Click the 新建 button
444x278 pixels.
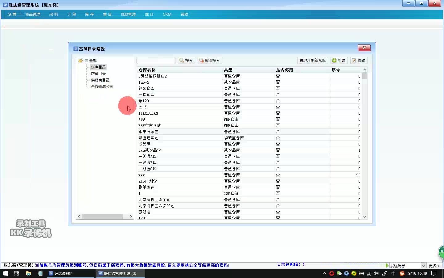(x=339, y=61)
